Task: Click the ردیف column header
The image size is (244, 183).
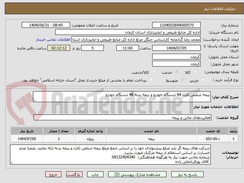Action: (233, 131)
